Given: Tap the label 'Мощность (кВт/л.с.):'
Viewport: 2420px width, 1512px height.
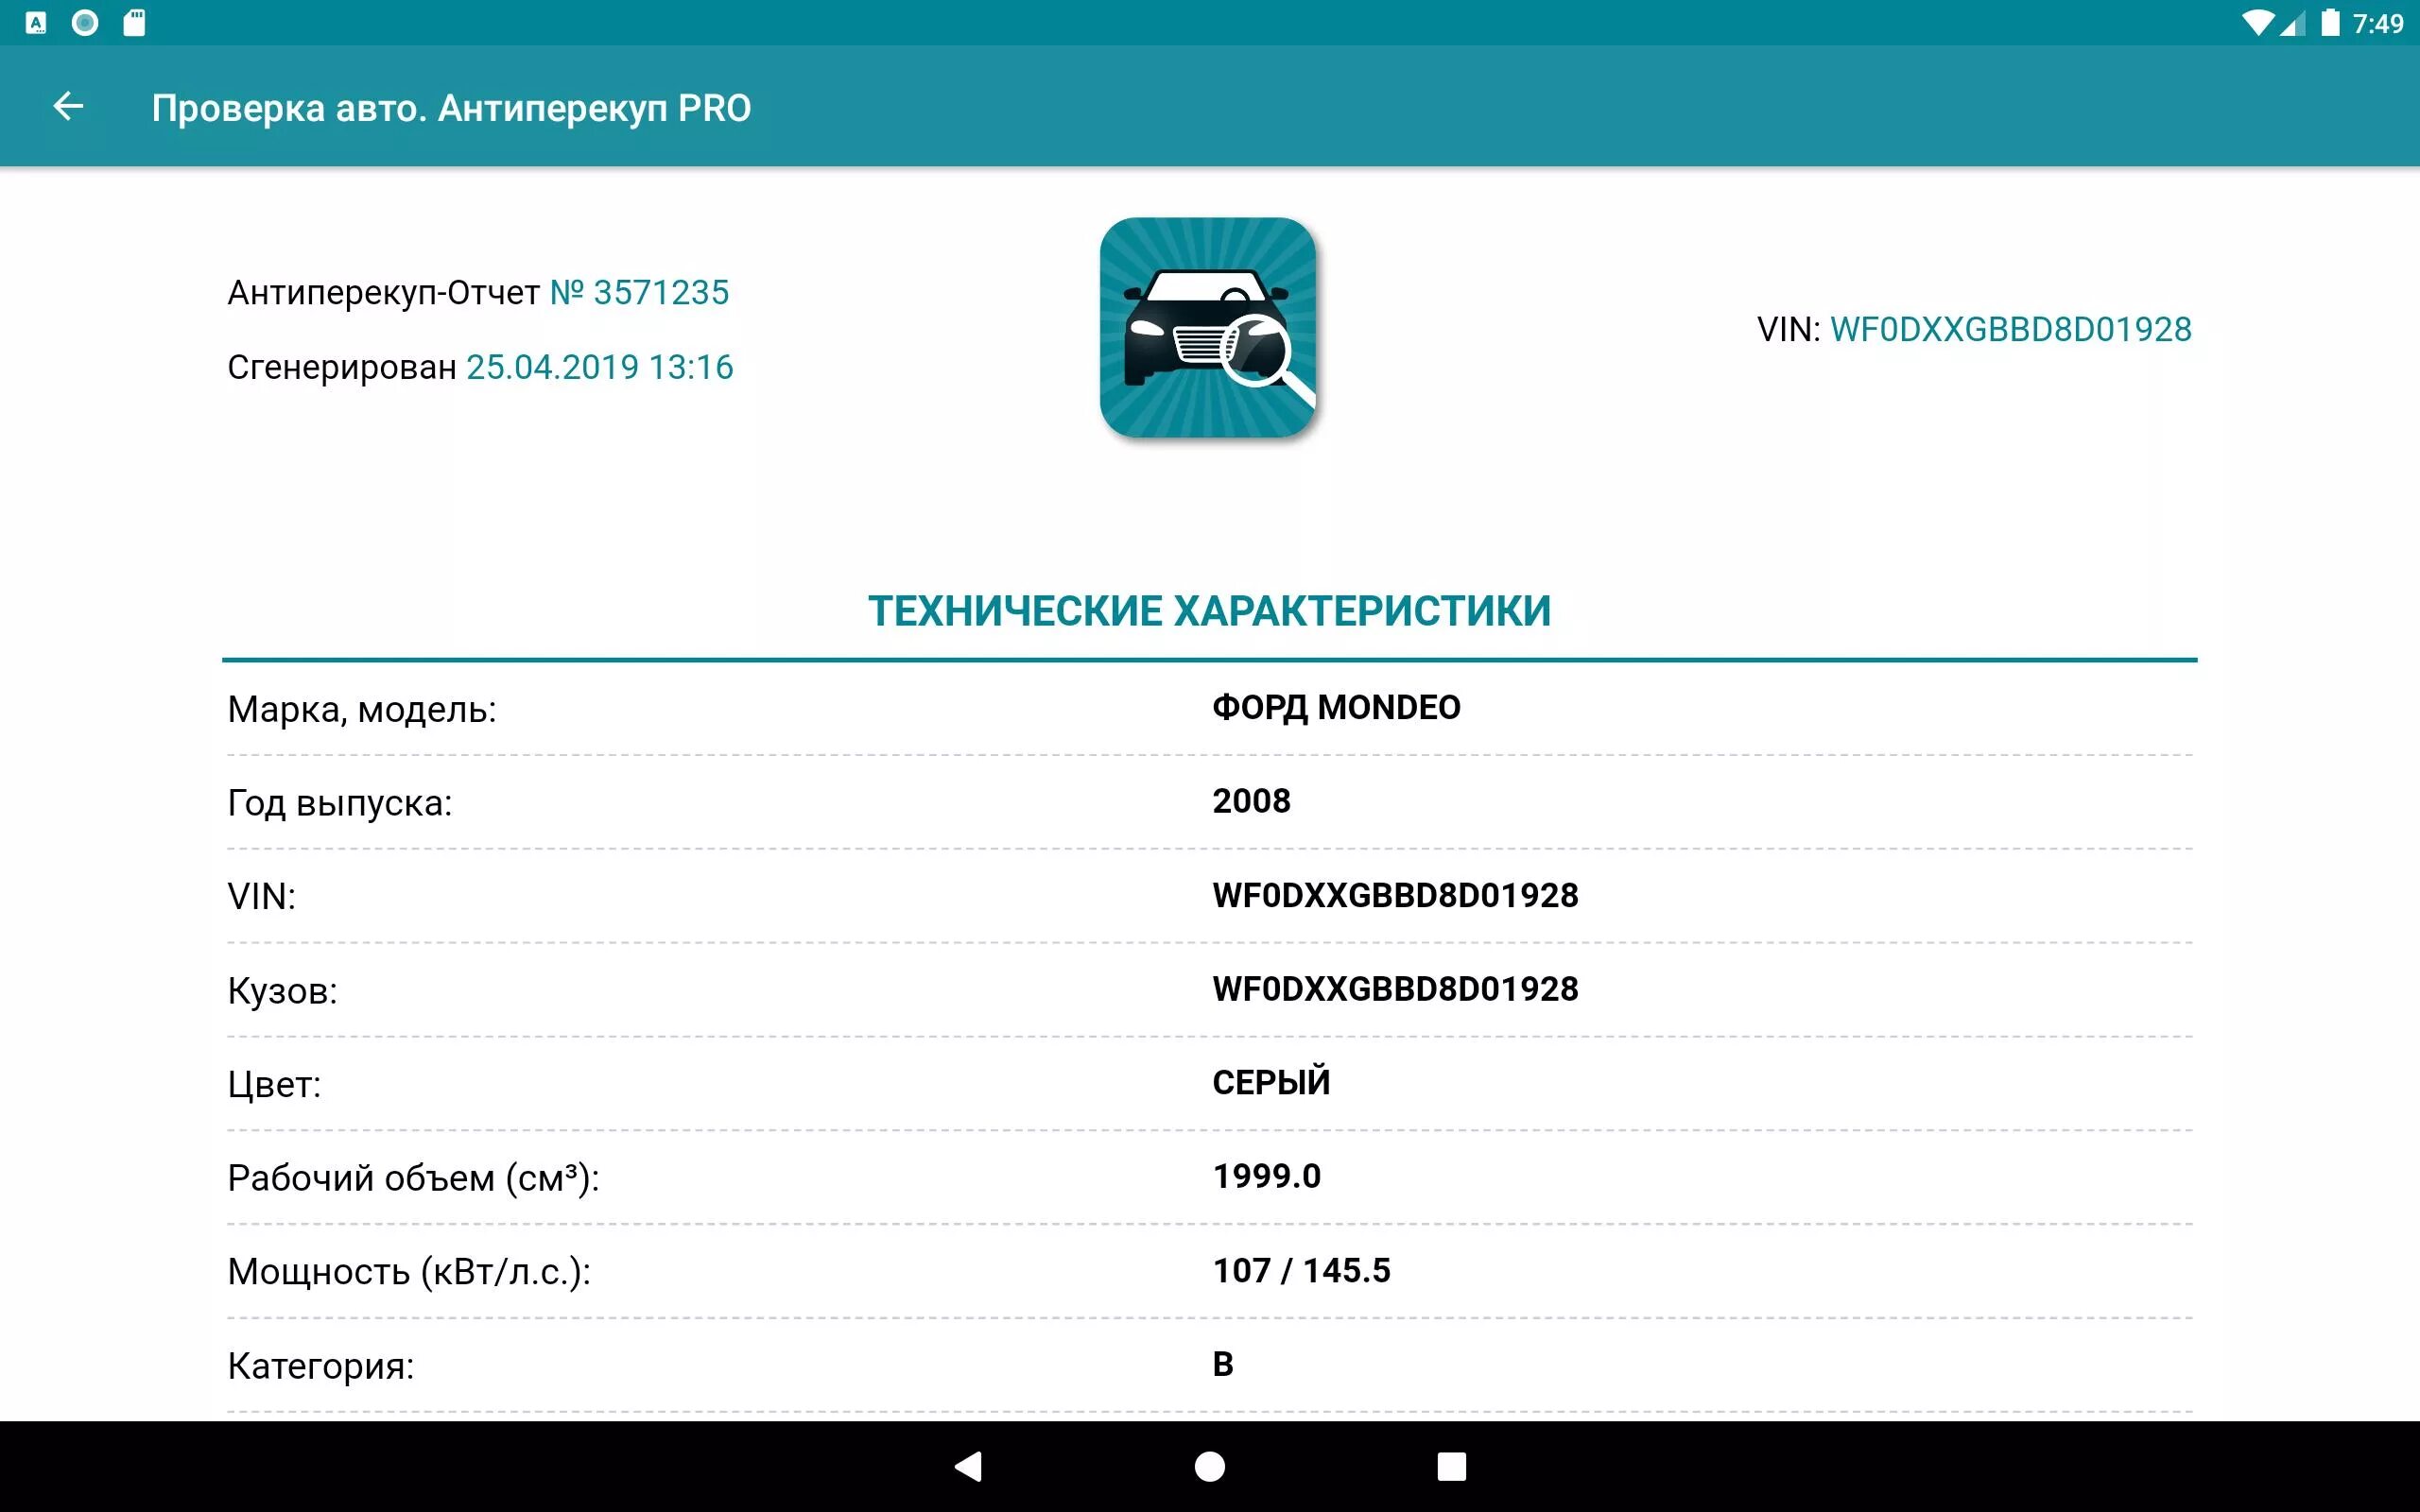Looking at the screenshot, I should click(x=409, y=1272).
